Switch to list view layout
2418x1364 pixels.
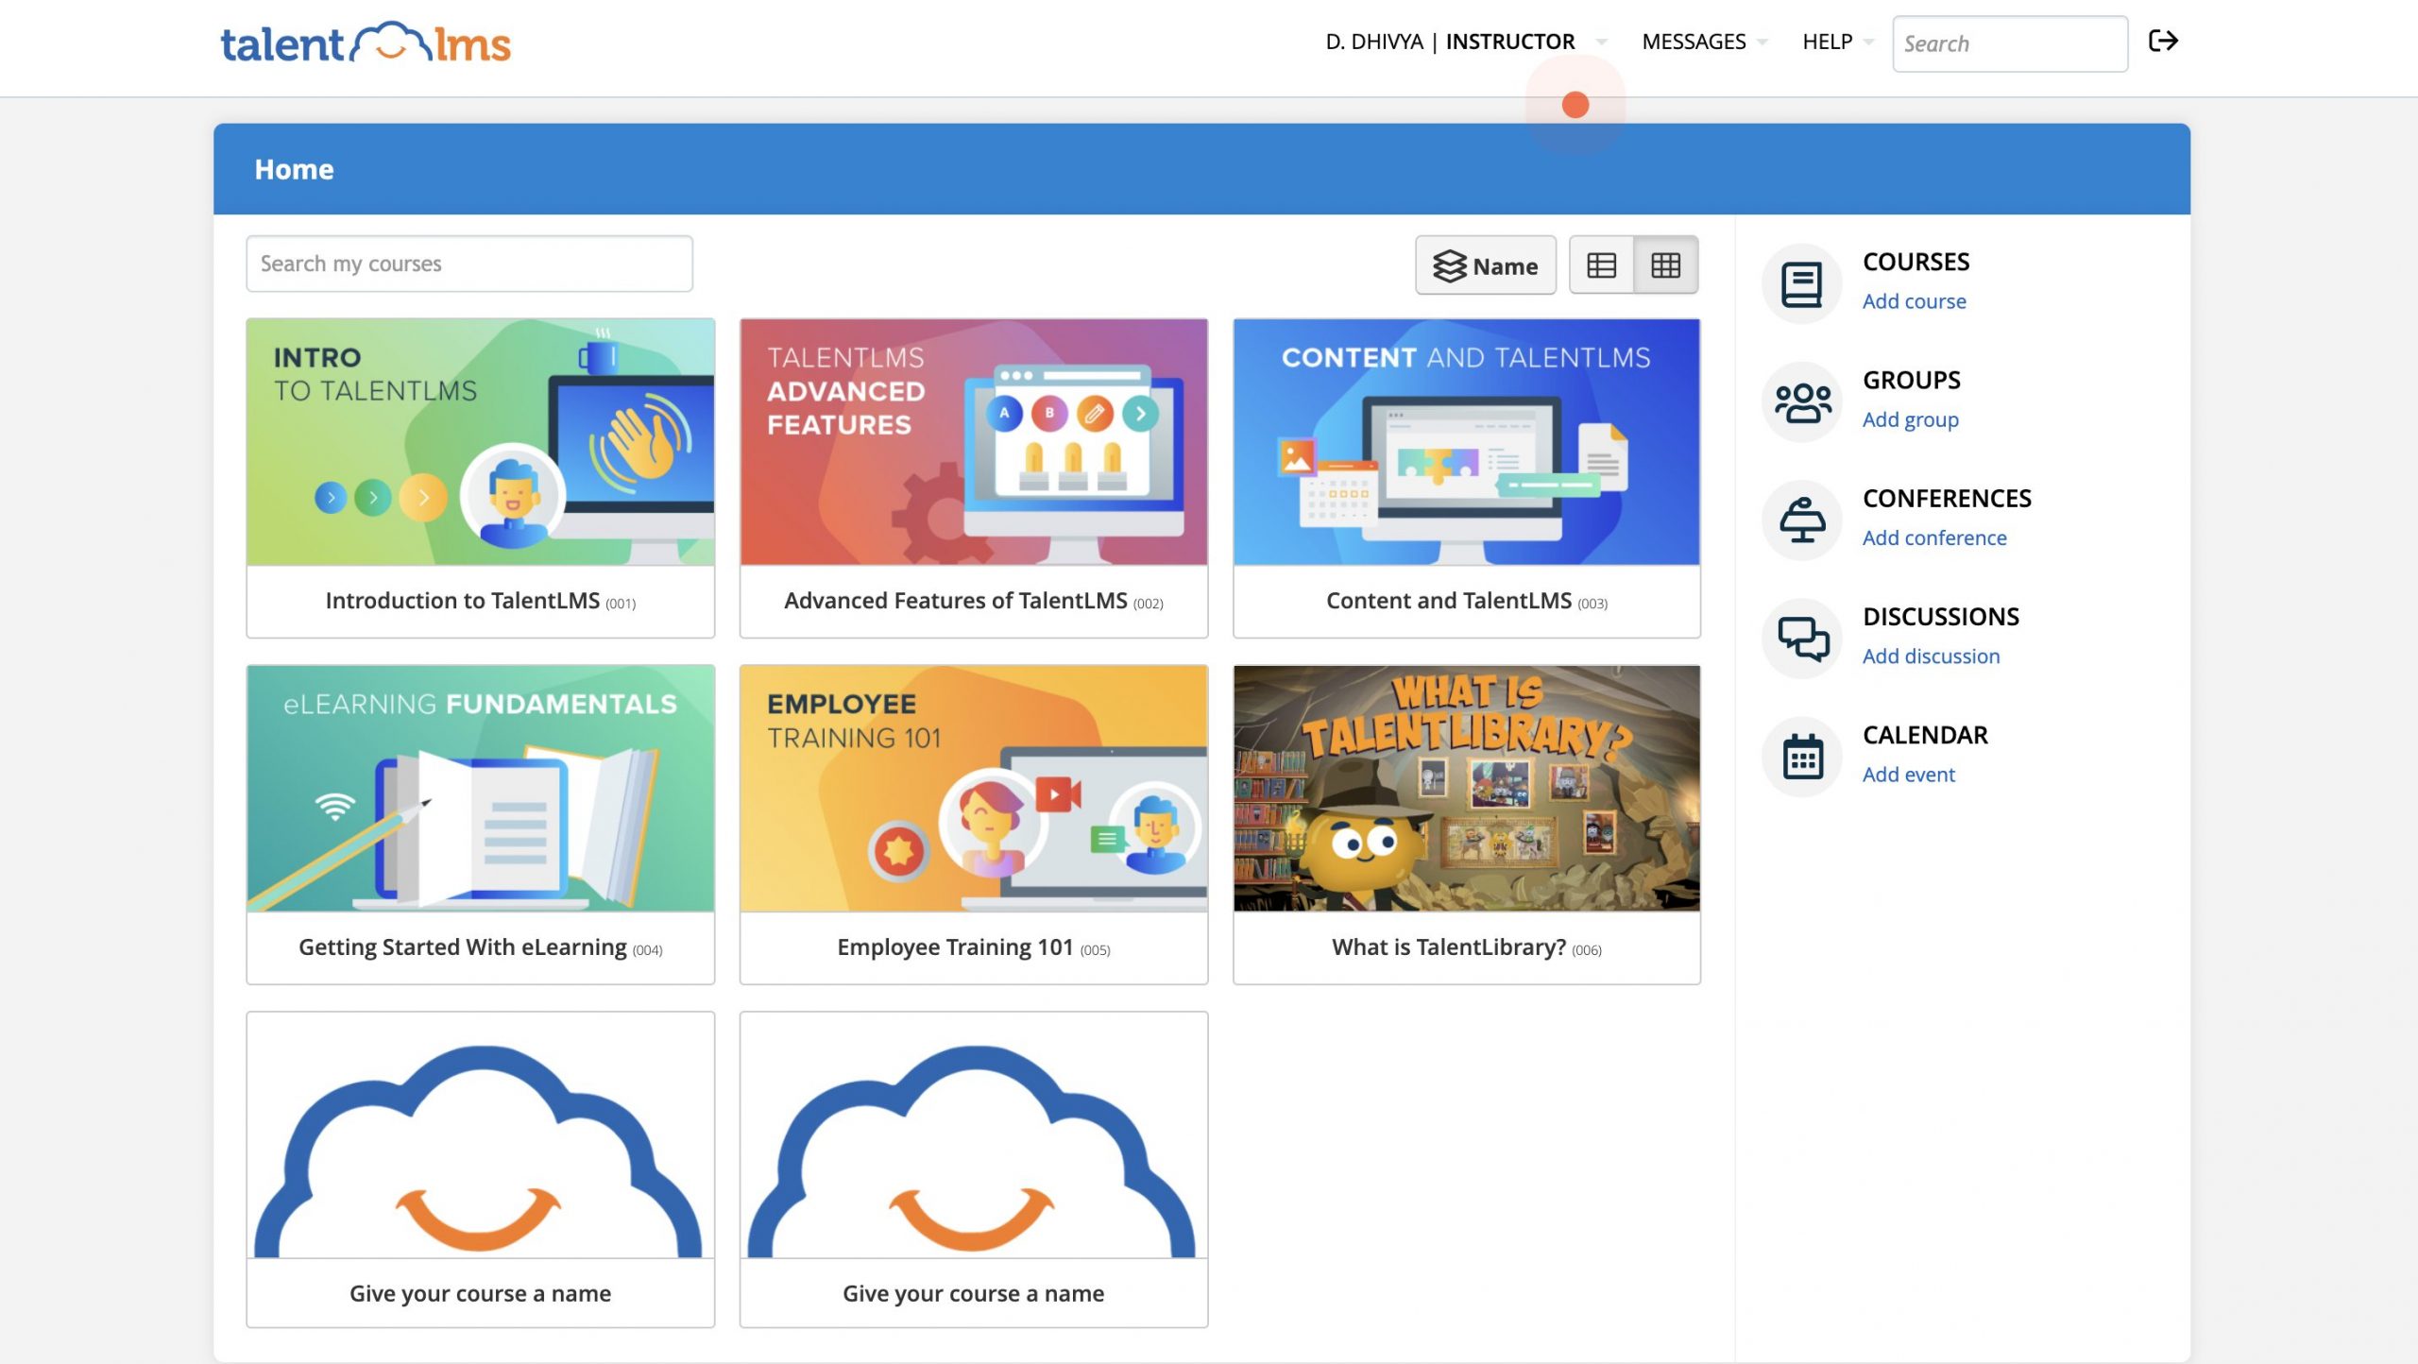(1603, 265)
